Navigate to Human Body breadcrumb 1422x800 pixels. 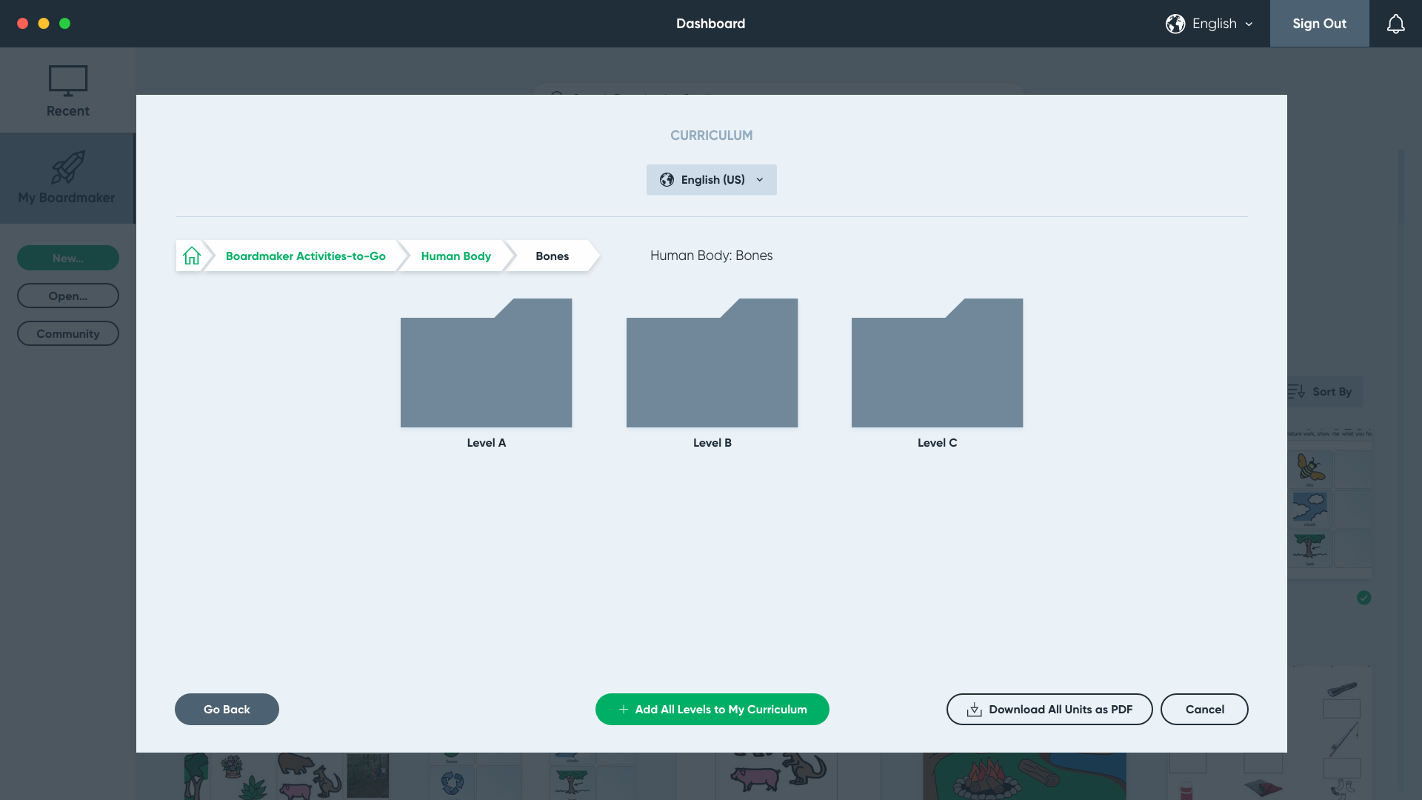[x=455, y=256]
